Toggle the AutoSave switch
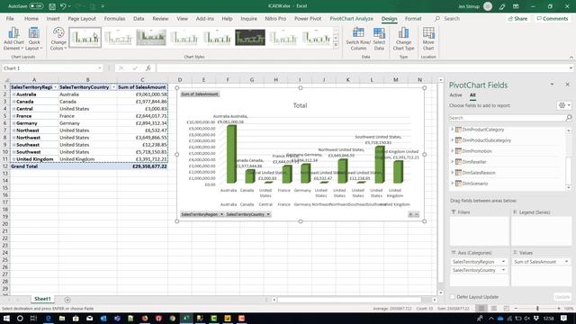 [36, 6]
